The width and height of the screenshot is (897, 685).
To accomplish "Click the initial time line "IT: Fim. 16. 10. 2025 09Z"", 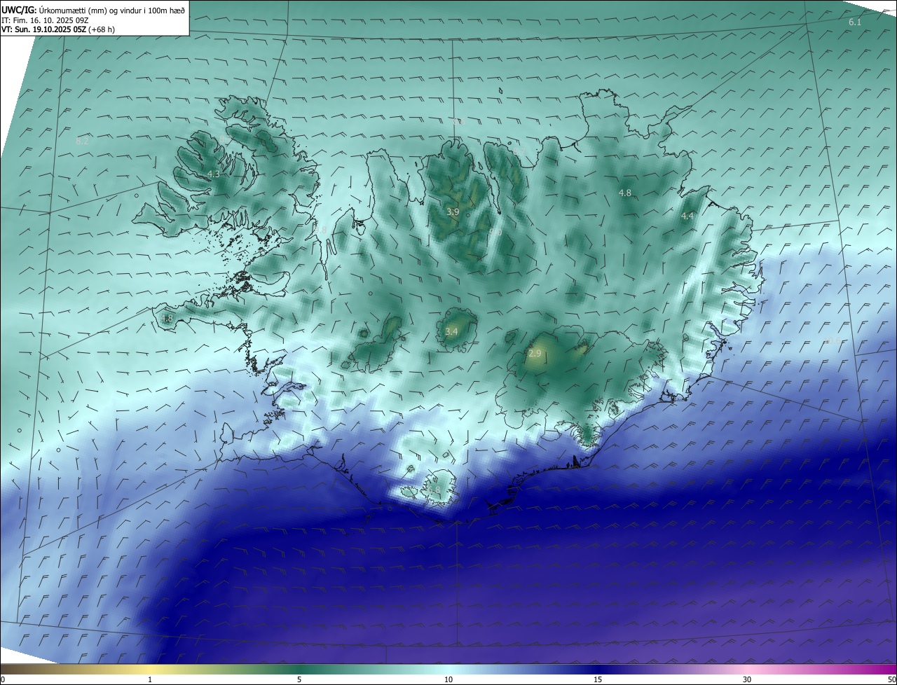I will [44, 20].
